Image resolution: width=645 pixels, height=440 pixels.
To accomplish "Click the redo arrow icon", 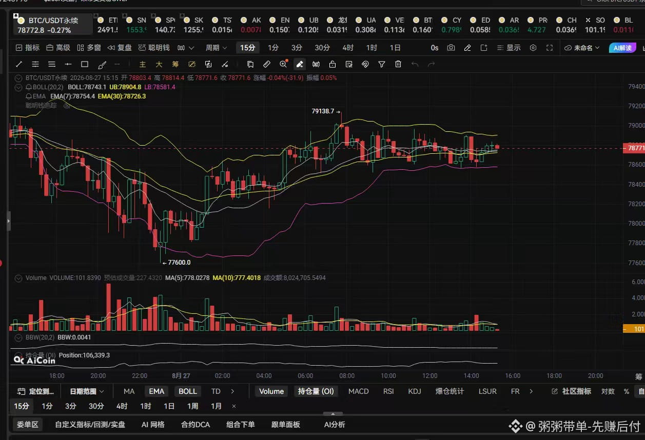I will pyautogui.click(x=432, y=65).
